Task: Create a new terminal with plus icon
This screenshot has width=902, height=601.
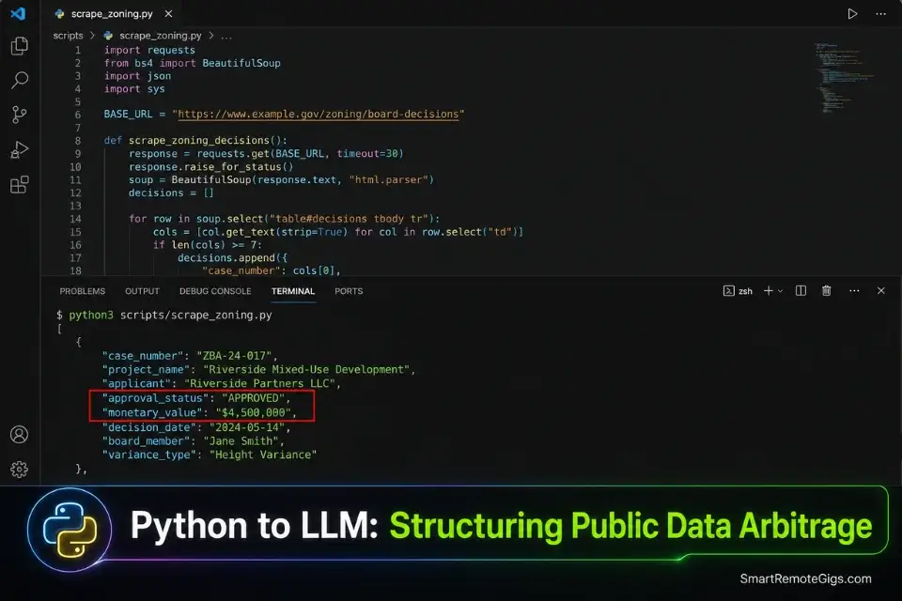Action: point(768,291)
